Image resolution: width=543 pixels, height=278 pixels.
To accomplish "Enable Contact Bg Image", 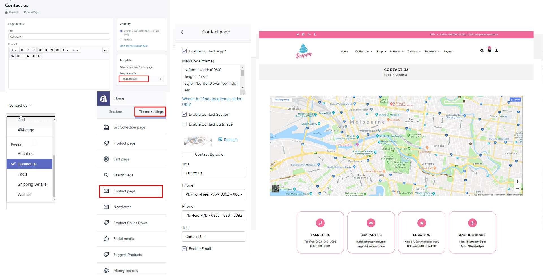I will (184, 124).
